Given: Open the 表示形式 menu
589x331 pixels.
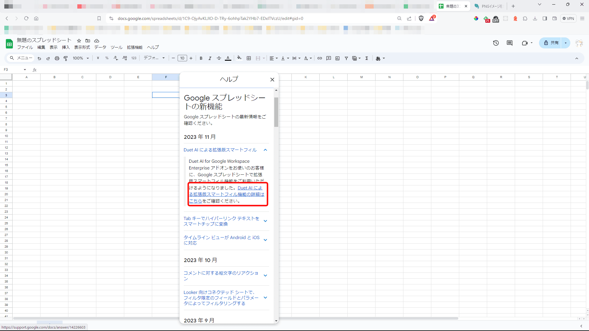Looking at the screenshot, I should (82, 47).
